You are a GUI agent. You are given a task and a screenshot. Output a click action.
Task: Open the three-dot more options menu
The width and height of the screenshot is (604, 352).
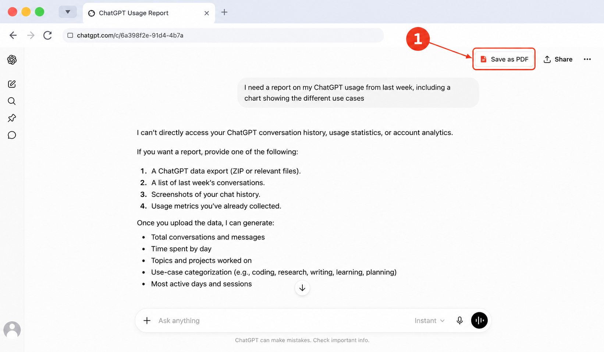click(x=587, y=59)
